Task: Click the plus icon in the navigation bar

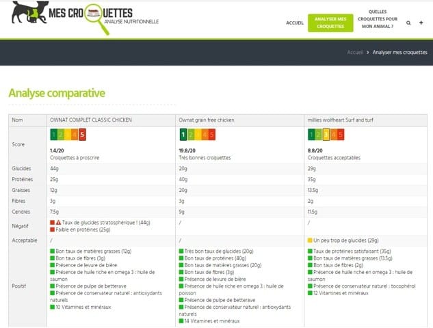Action: (421, 23)
